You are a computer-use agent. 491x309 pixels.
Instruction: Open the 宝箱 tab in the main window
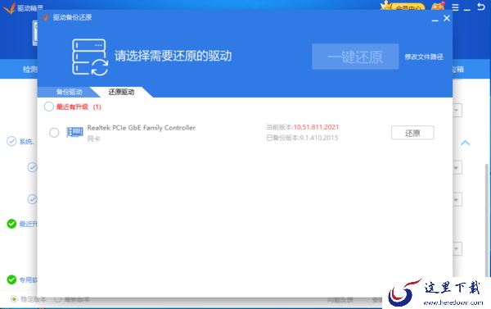pyautogui.click(x=458, y=69)
